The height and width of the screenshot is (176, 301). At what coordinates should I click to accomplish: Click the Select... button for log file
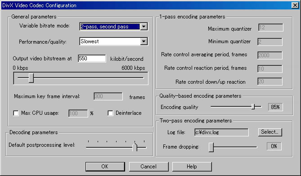tap(270, 132)
